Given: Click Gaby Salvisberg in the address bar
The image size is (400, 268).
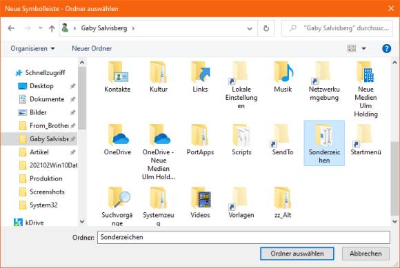Looking at the screenshot, I should coord(104,28).
